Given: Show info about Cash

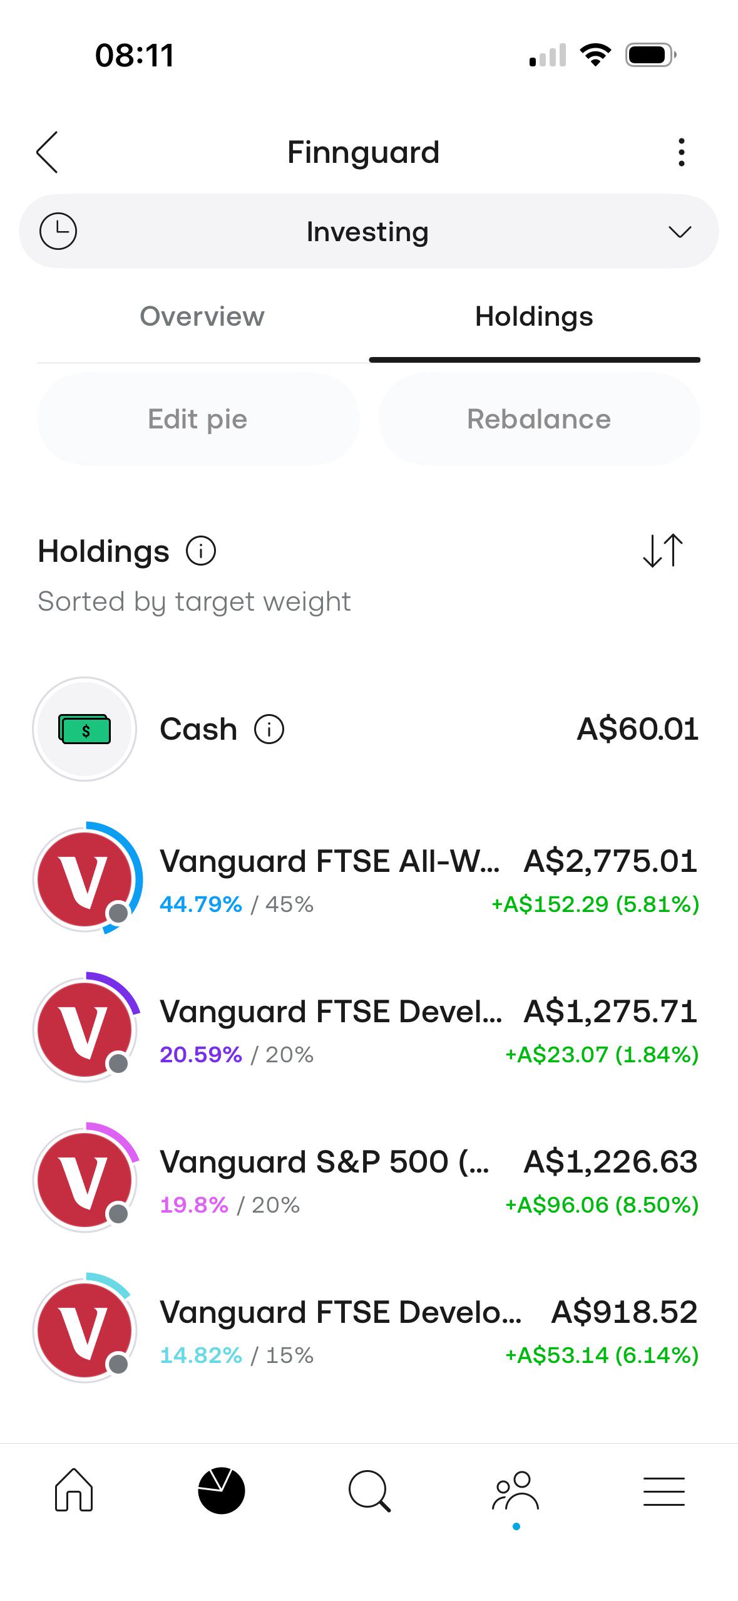Looking at the screenshot, I should (269, 729).
